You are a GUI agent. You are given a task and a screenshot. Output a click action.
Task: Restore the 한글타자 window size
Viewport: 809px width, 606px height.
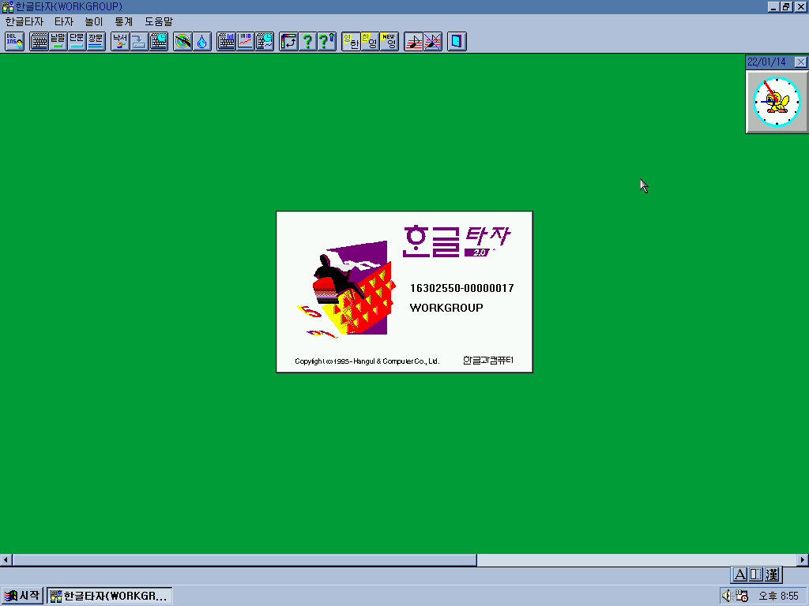pyautogui.click(x=786, y=6)
